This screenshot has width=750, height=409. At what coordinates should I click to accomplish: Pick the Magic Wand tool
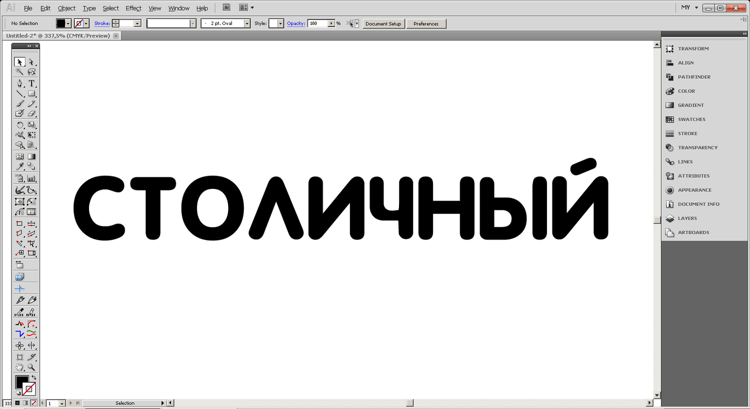point(19,72)
